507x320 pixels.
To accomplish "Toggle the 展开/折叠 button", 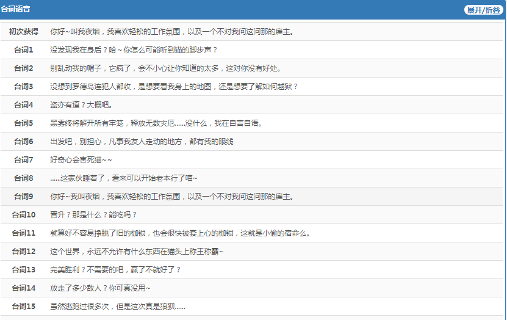I will [x=483, y=10].
